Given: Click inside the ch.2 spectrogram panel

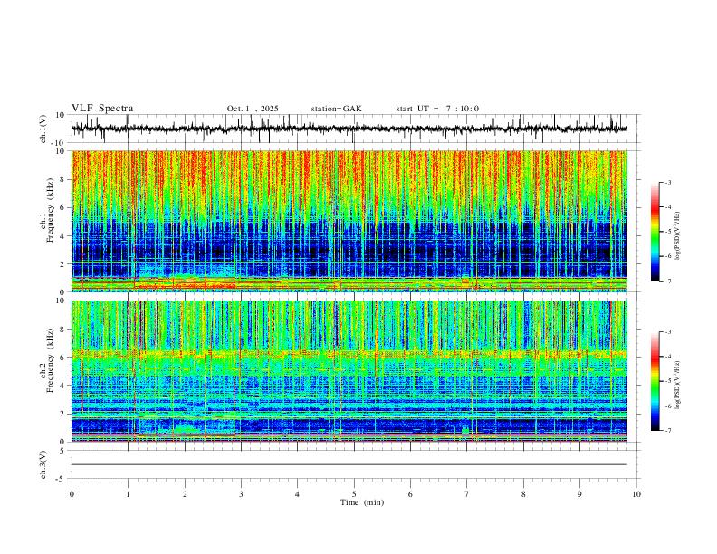Looking at the screenshot, I should click(349, 371).
